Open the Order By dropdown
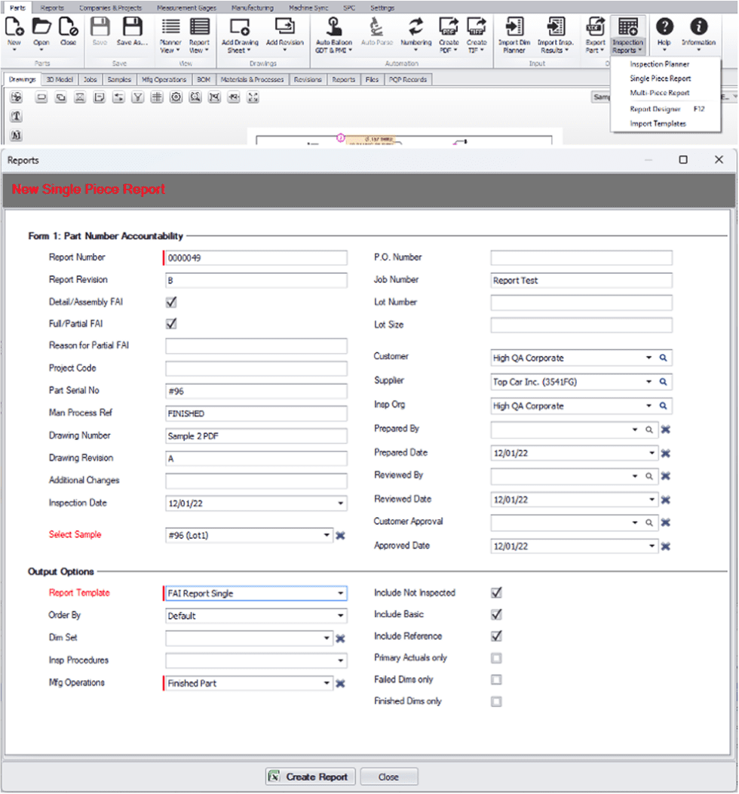The width and height of the screenshot is (739, 794). [x=342, y=615]
